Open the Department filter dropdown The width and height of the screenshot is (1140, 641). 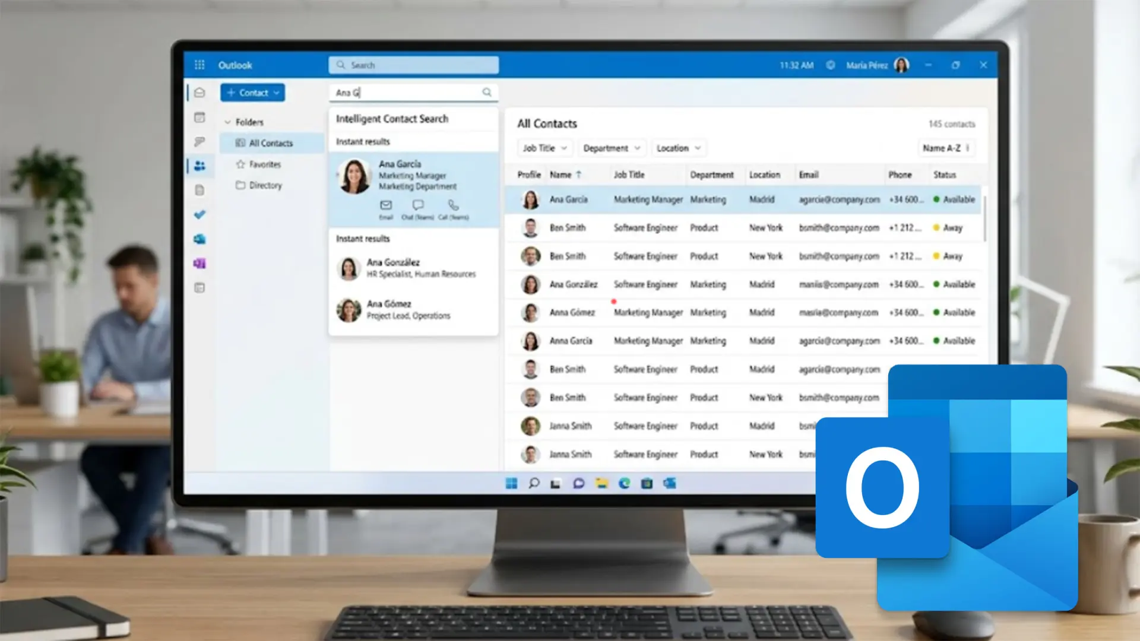(x=611, y=148)
